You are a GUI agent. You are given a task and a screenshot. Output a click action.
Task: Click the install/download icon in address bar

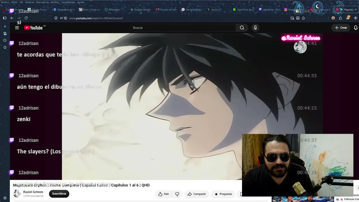[x=298, y=18]
